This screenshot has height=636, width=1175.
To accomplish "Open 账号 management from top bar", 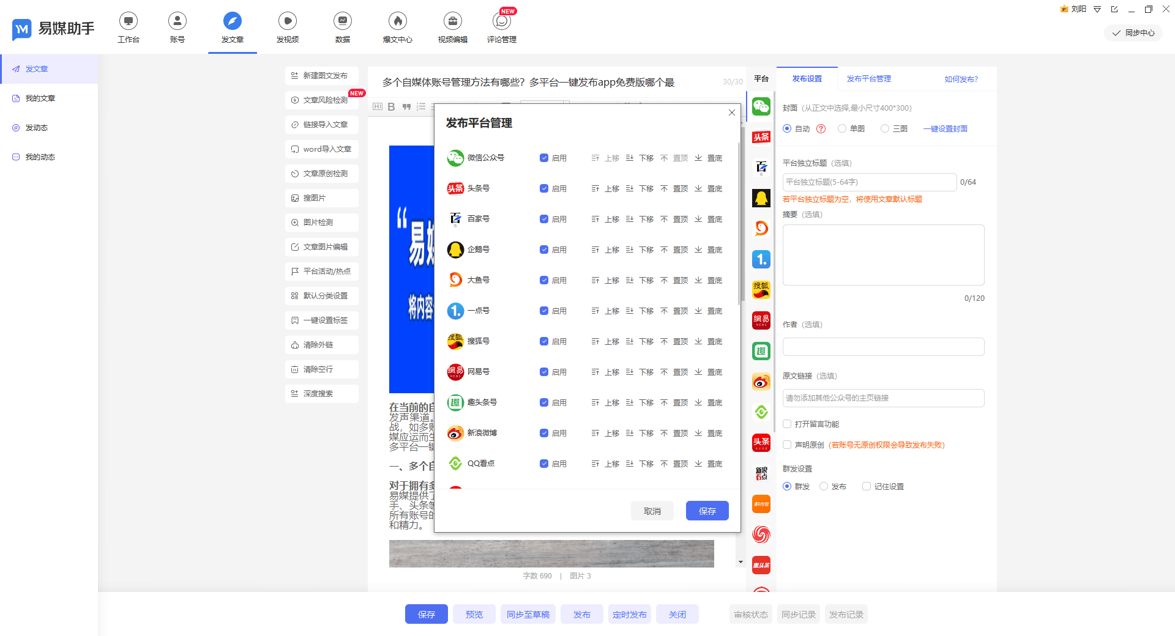I will coord(177,27).
